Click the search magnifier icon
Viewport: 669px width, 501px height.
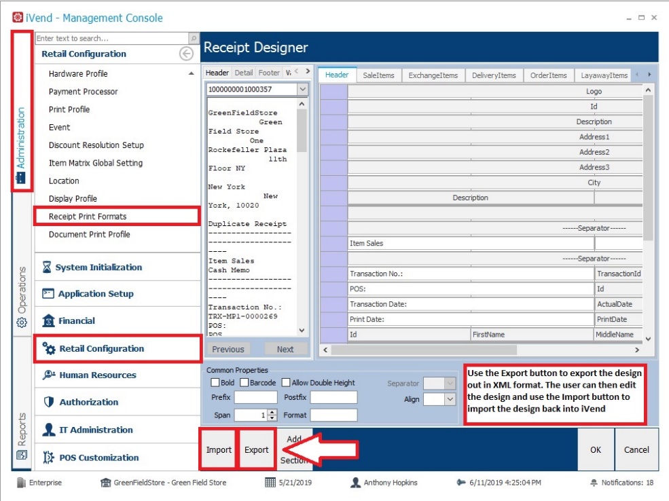(194, 39)
